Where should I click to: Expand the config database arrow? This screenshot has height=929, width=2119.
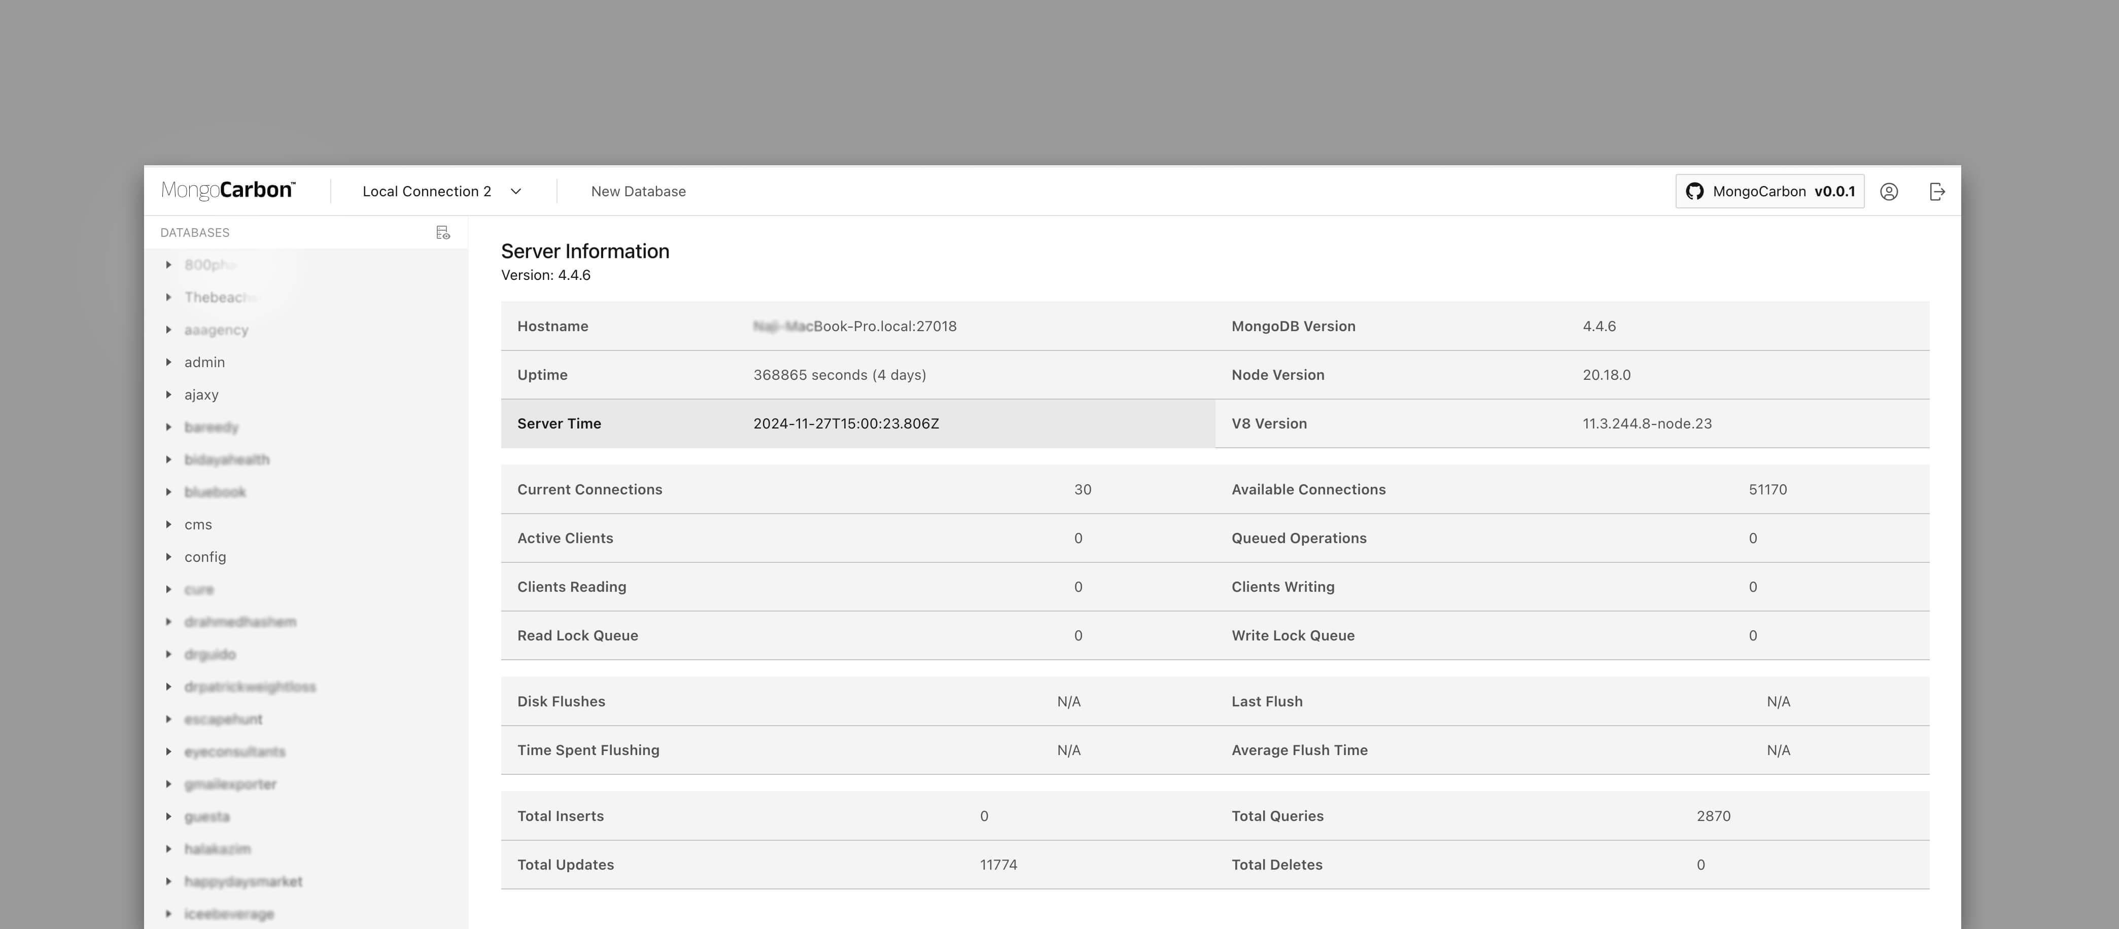[x=168, y=557]
